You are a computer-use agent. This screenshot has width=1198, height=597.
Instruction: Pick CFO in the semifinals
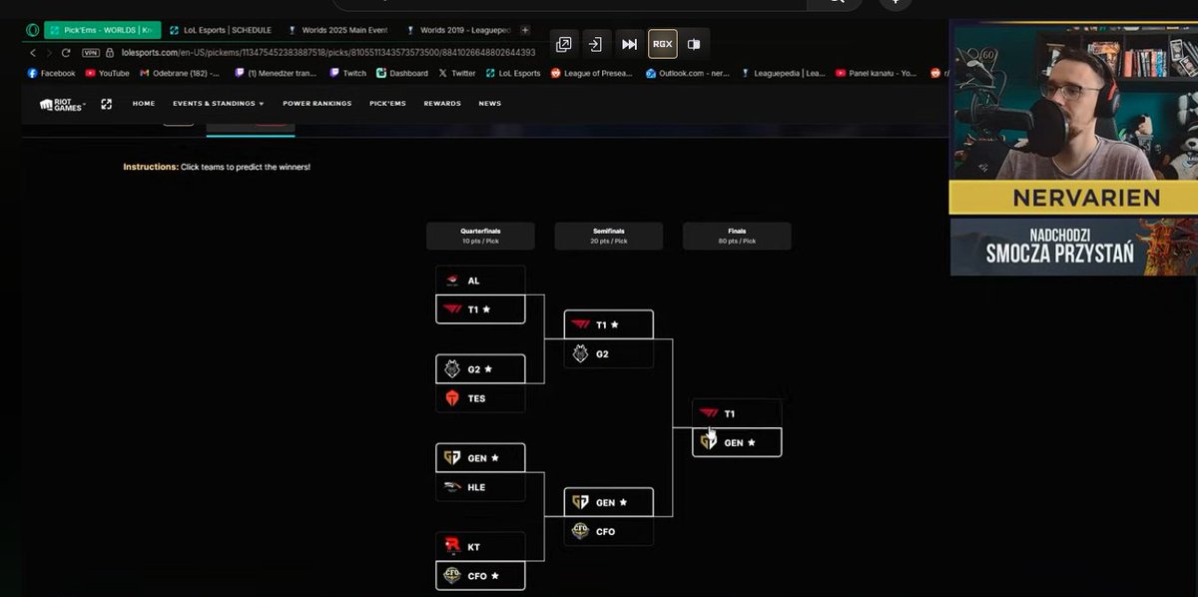coord(608,531)
